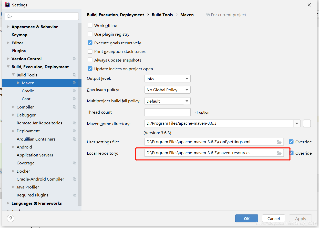Expand the Maven tree node arrow

coord(18,83)
